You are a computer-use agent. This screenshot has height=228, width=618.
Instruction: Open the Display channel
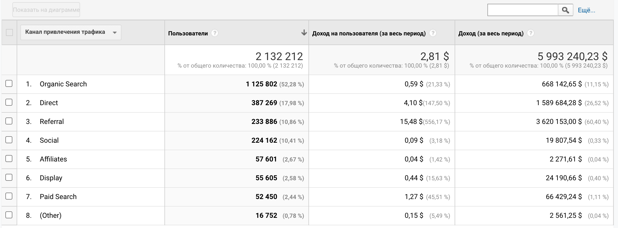tap(51, 178)
